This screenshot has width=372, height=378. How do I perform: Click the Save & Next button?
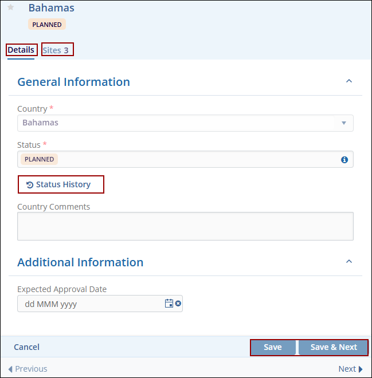[x=333, y=347]
